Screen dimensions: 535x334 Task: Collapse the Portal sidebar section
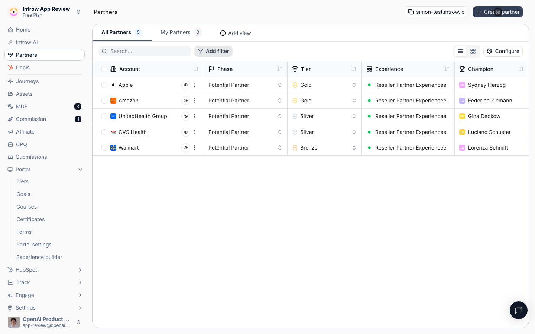(80, 170)
